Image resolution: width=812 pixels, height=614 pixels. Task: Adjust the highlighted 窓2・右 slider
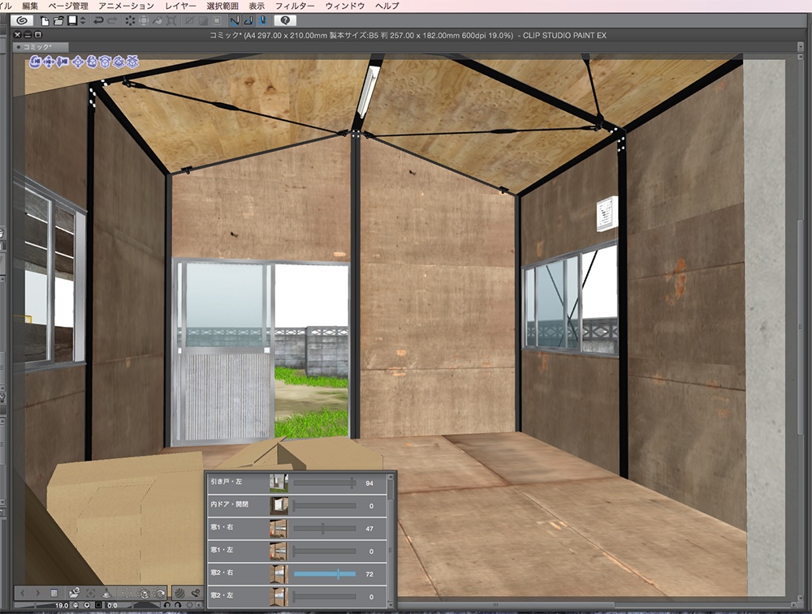(x=325, y=574)
